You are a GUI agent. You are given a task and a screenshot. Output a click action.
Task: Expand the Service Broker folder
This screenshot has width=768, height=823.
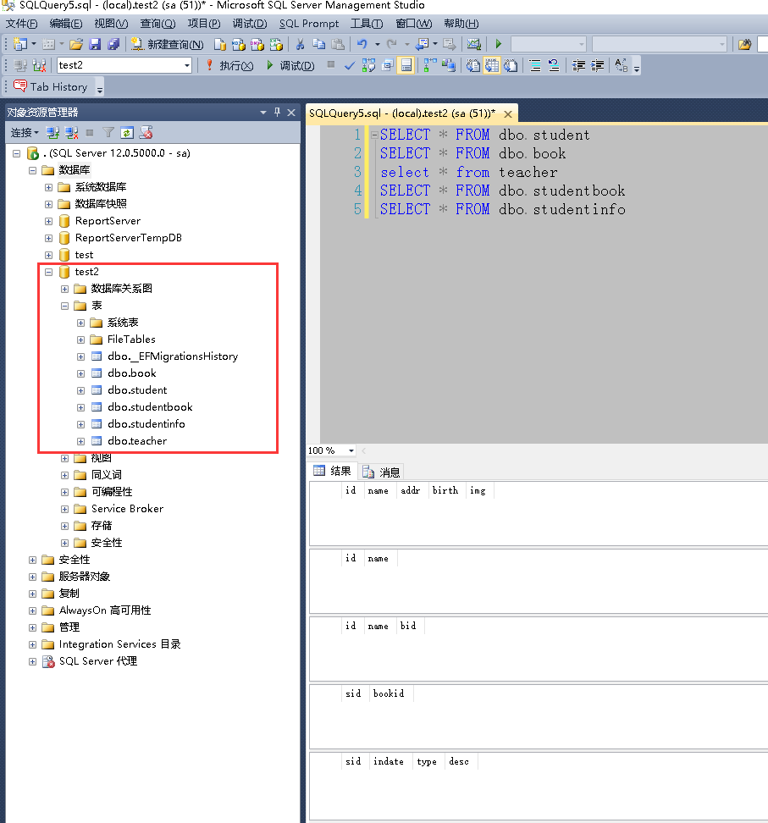(x=65, y=509)
